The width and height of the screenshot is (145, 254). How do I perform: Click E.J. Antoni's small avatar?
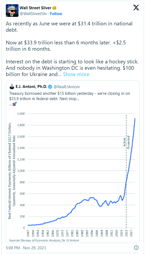12,87
